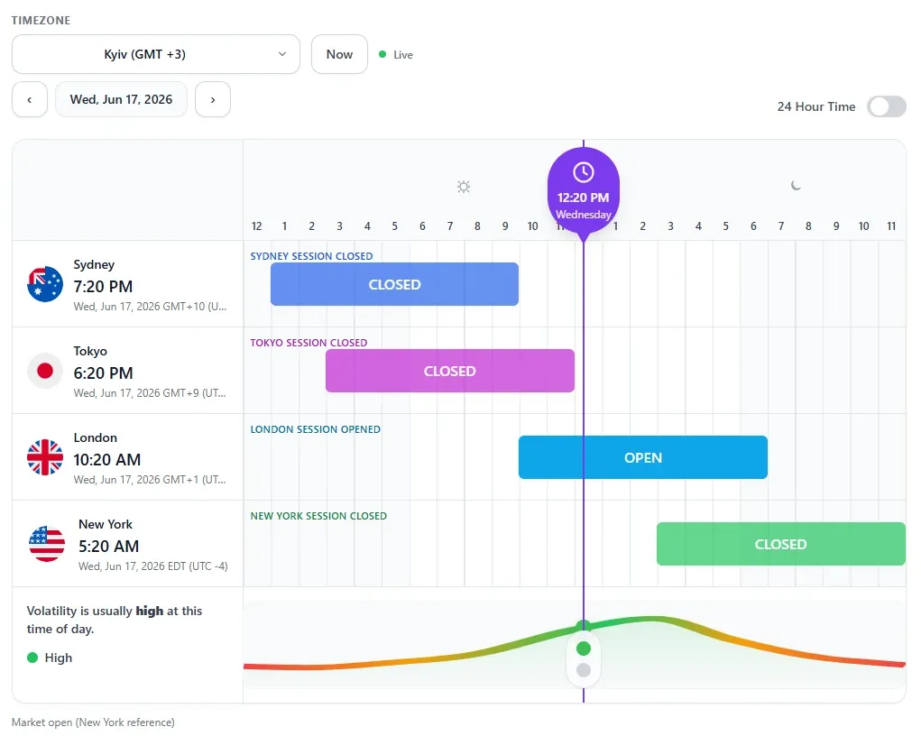Click the green dot on volatility curve slider
The image size is (921, 736).
tap(584, 649)
